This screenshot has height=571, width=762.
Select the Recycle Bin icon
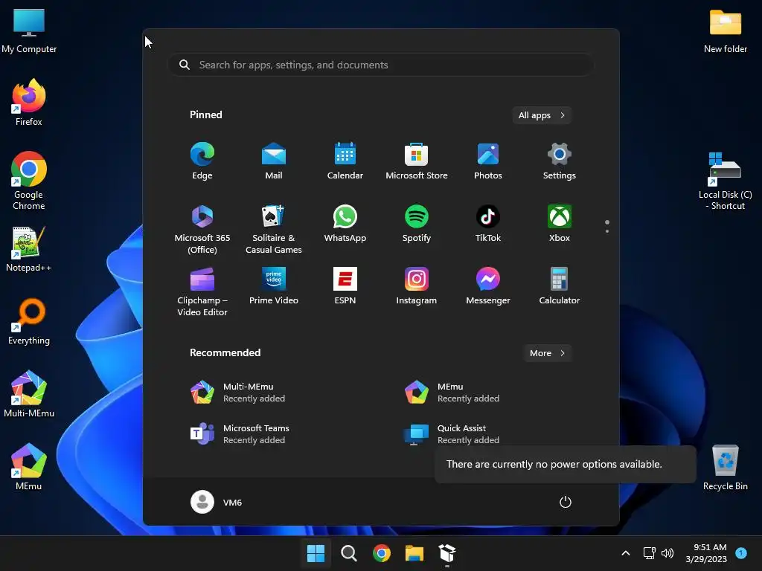click(725, 468)
